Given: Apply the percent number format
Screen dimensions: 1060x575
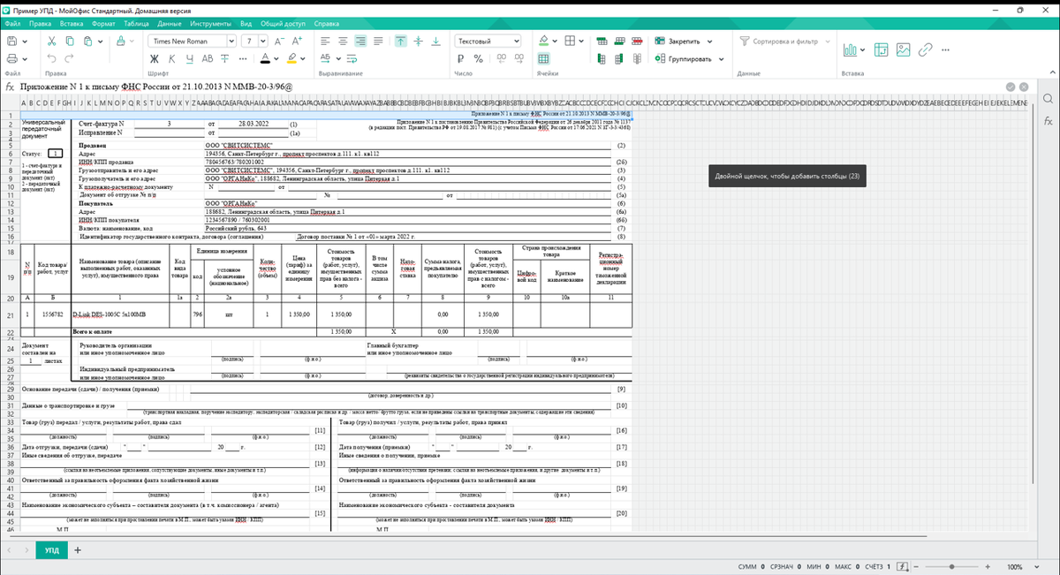Looking at the screenshot, I should [x=479, y=58].
